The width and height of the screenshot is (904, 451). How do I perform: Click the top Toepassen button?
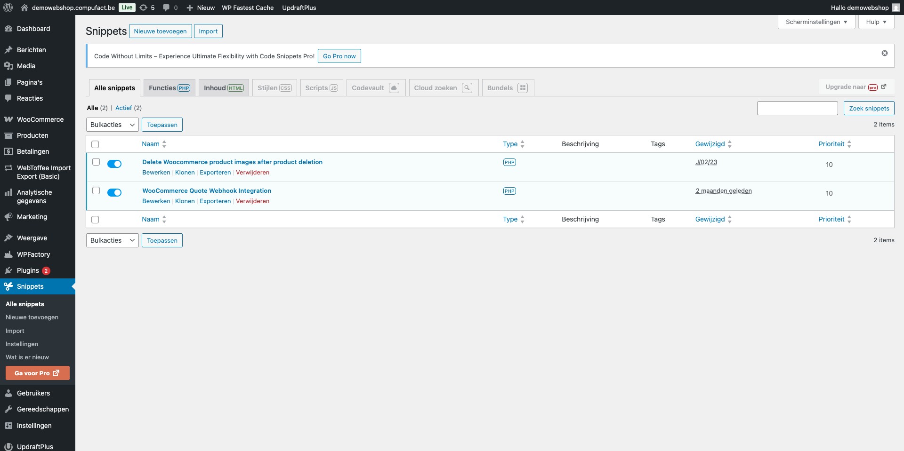click(x=162, y=125)
